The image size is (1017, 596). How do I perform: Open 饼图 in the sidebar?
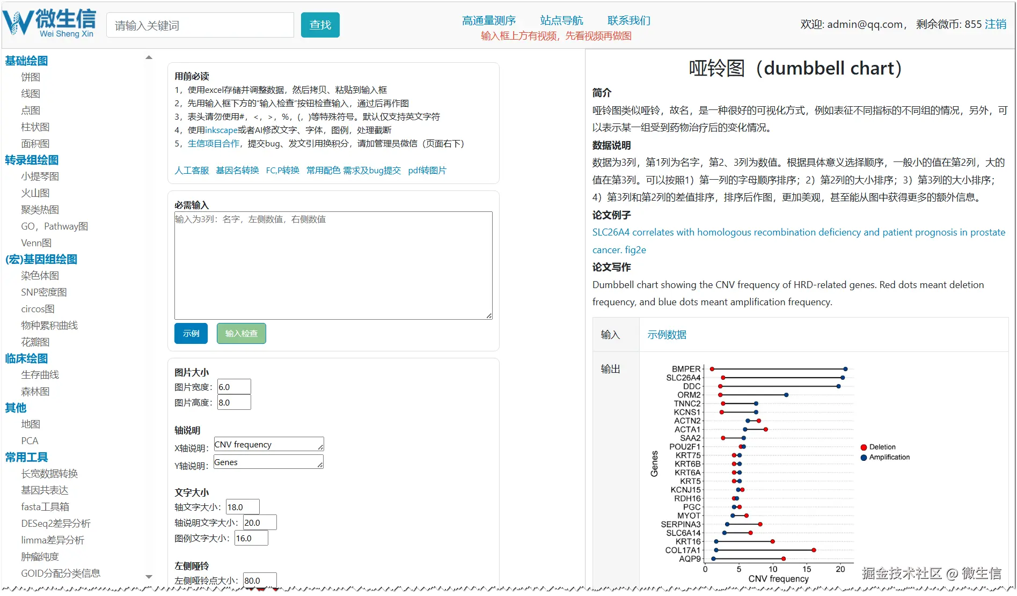point(31,77)
